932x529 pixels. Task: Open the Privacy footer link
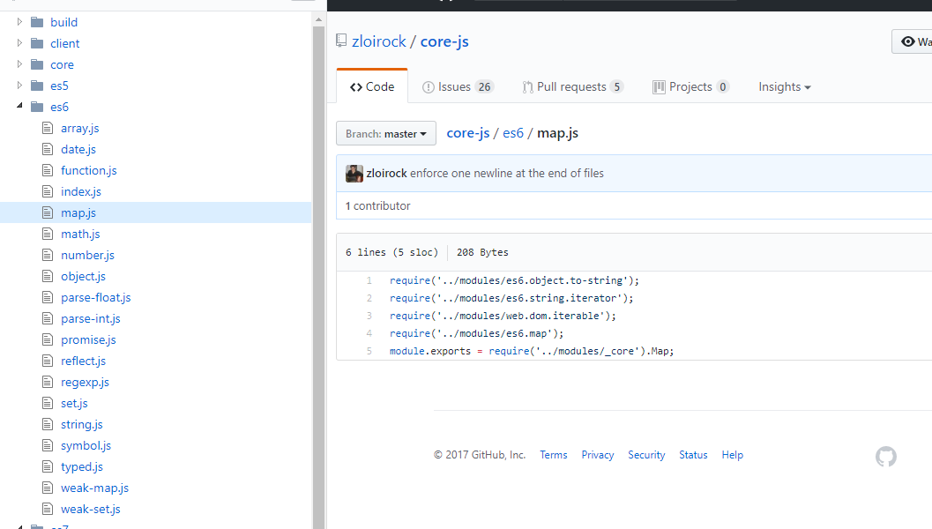[x=597, y=455]
